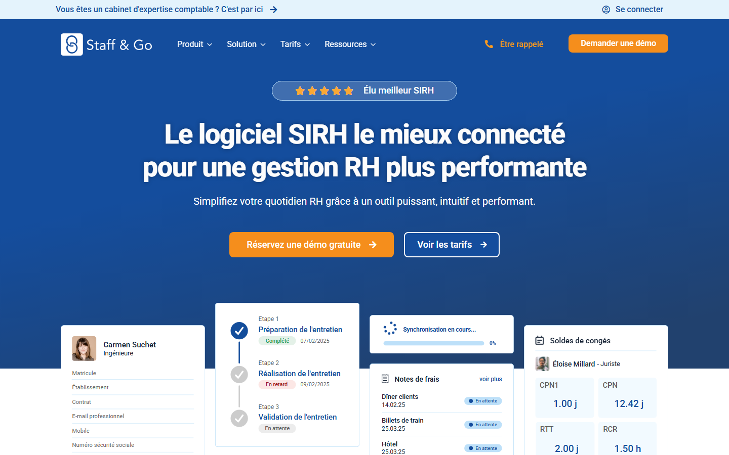729x455 pixels.
Task: Click the Réalisation de l'entretien step title
Action: 299,374
